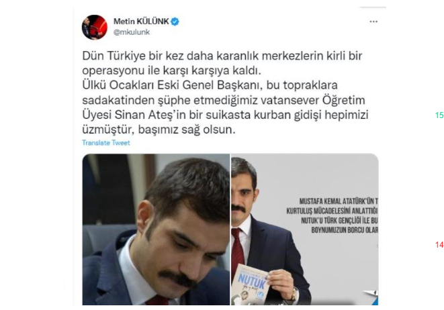Screen dimensions: 444x310
Task: Open Metin KÜLÜNK's round profile avatar
Action: pos(95,27)
